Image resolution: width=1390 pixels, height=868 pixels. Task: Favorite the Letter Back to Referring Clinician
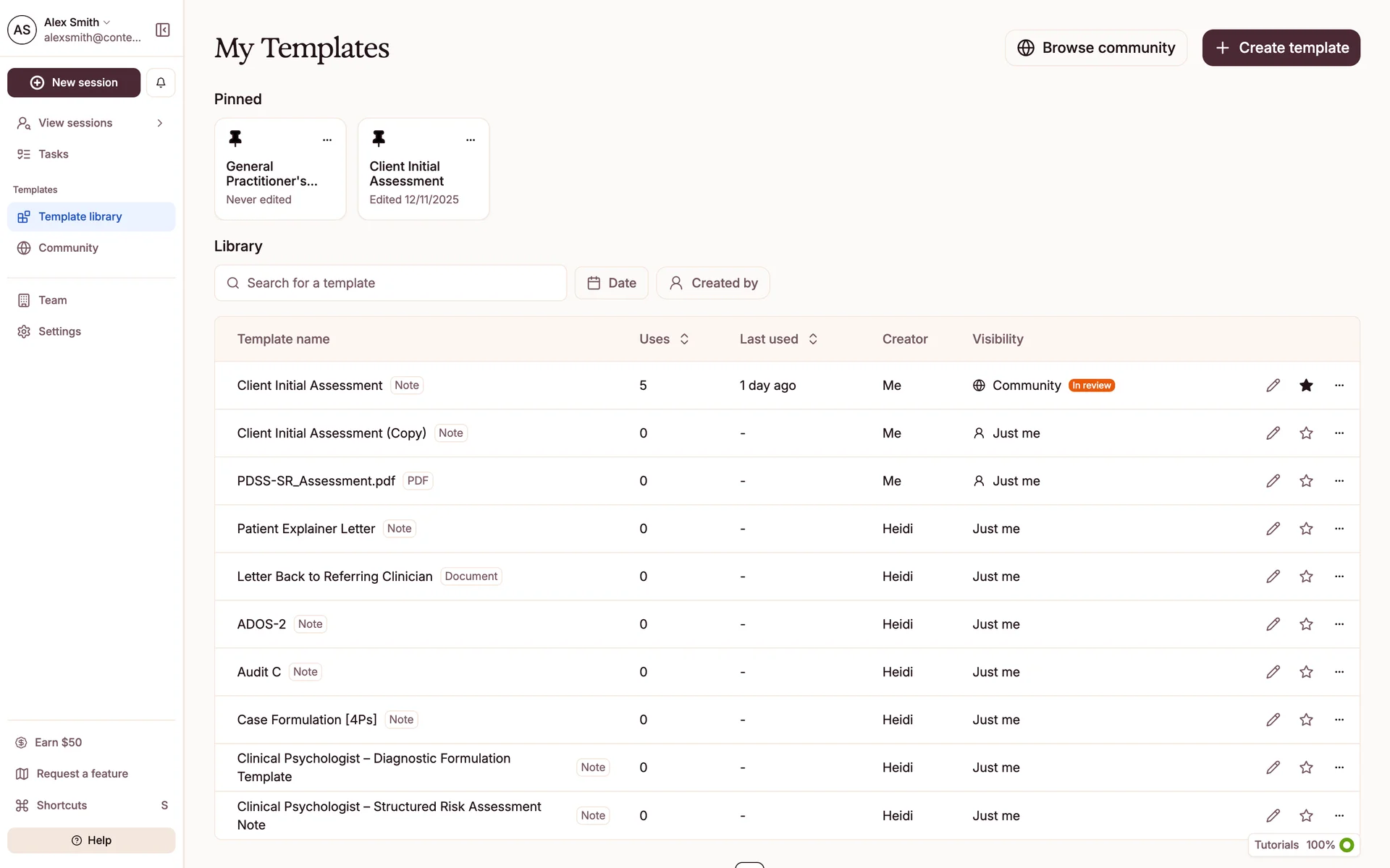point(1306,576)
